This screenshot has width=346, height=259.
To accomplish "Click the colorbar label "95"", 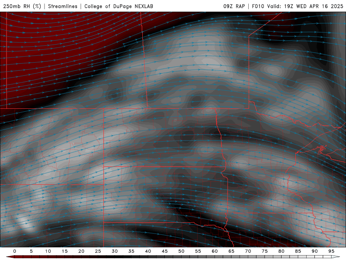I will 331,251.
